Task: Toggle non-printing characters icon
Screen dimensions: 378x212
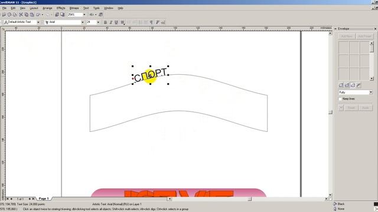Action: tap(151, 22)
